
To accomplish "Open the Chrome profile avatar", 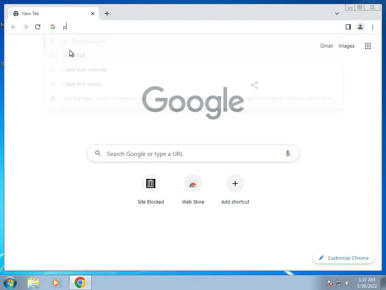I will click(x=360, y=27).
